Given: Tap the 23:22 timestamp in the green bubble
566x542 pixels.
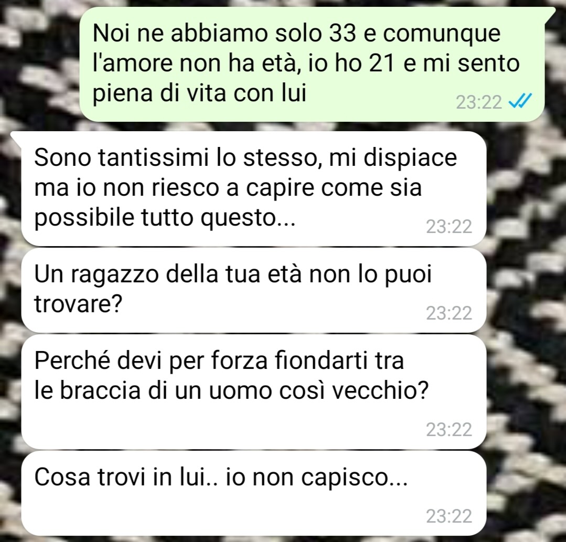Looking at the screenshot, I should coord(478,102).
